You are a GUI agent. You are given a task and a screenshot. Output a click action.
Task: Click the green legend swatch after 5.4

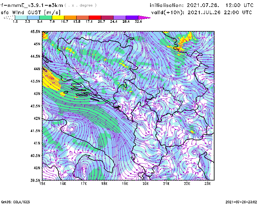click(x=46, y=17)
